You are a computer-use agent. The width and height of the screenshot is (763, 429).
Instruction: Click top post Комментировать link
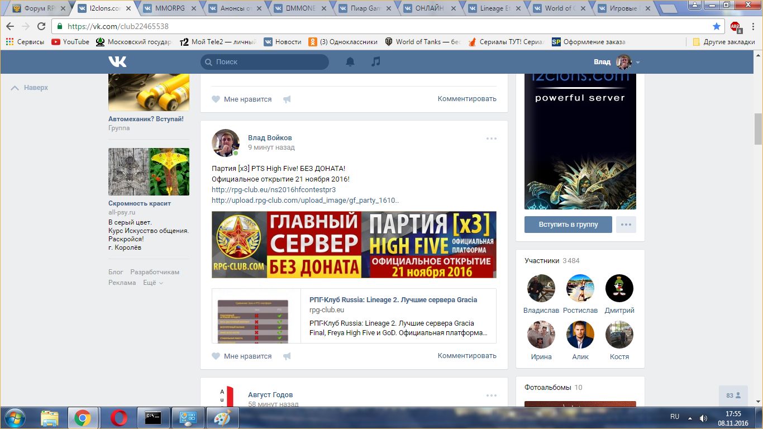[x=467, y=99]
